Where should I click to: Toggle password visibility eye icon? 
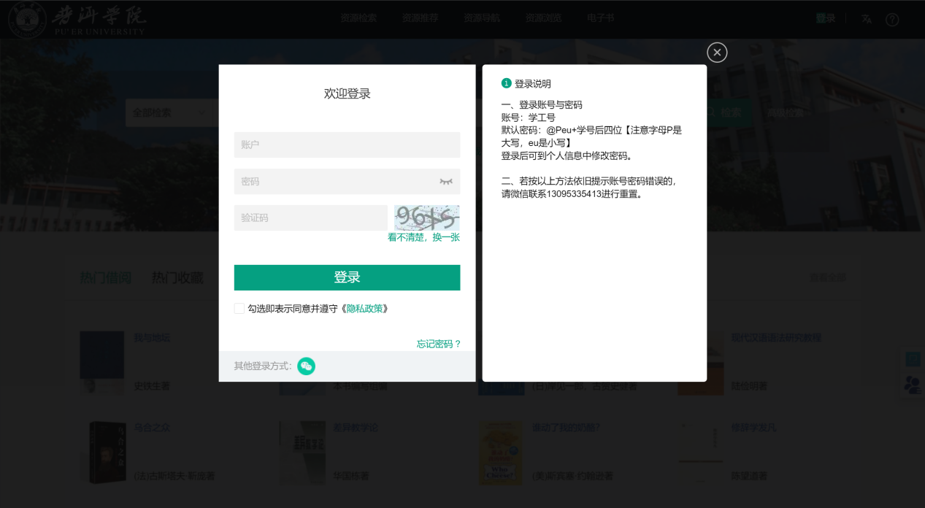coord(446,182)
